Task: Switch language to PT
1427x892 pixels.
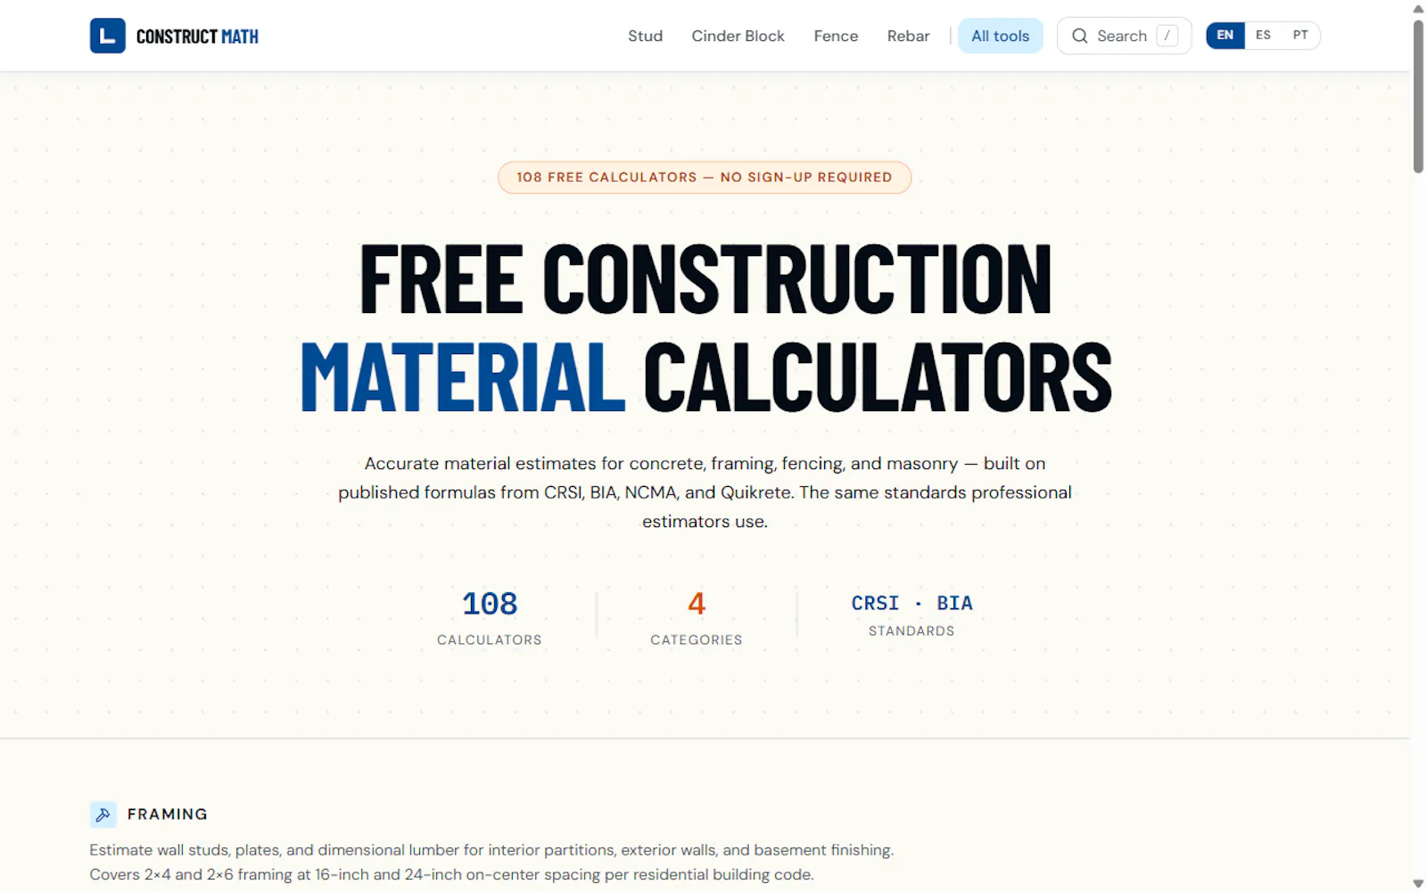Action: 1300,35
